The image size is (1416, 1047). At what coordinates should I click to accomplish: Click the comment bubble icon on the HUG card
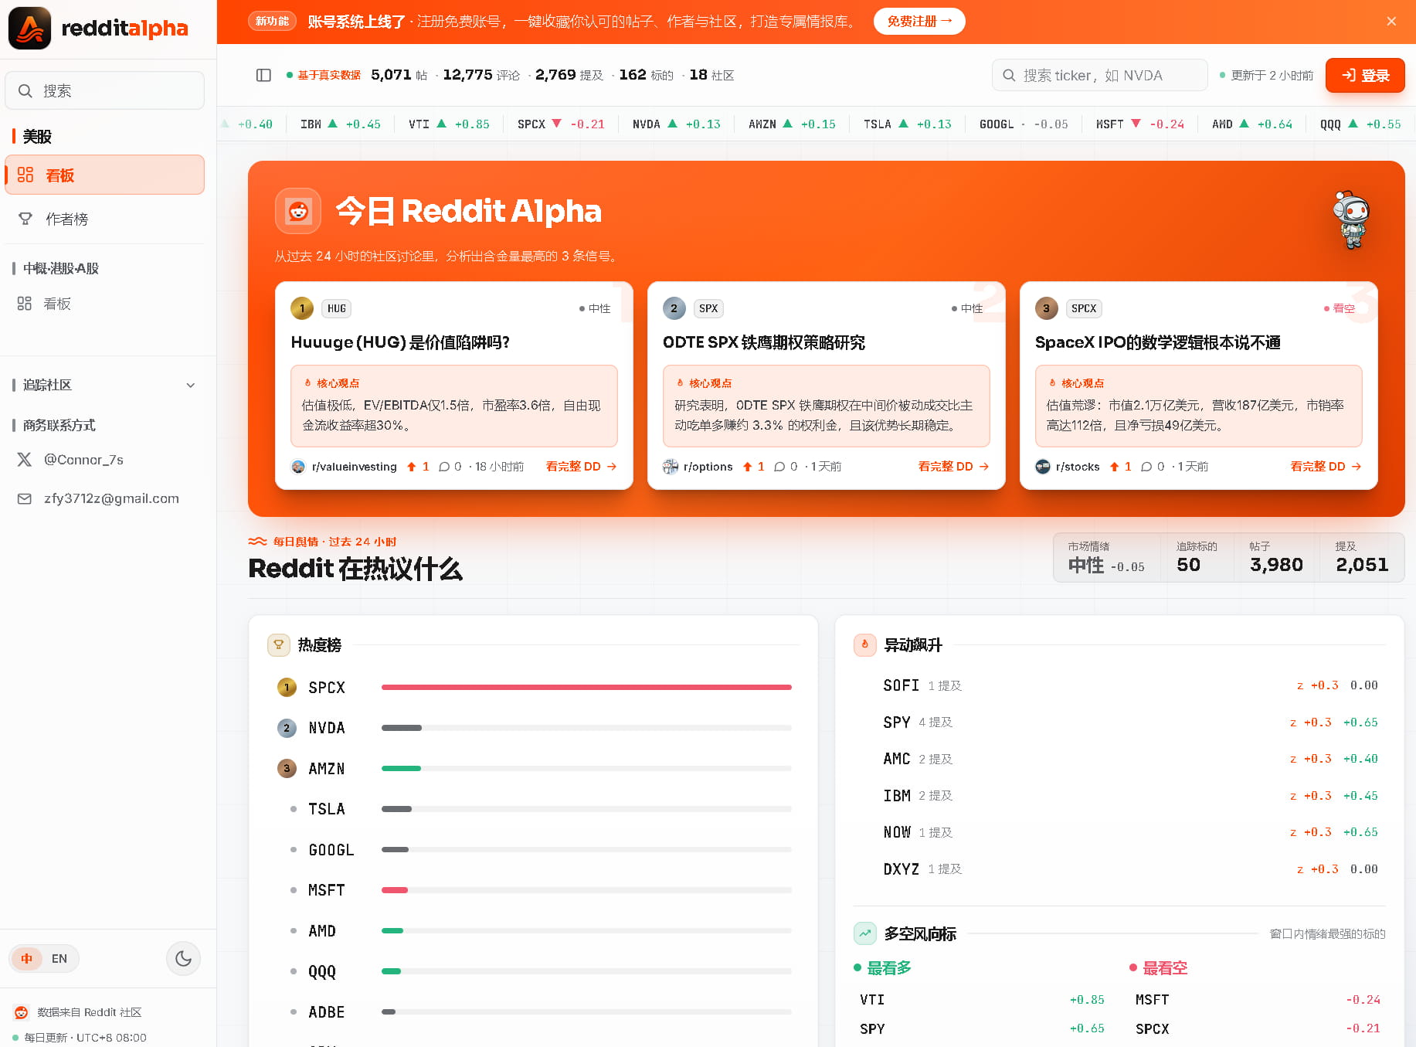tap(444, 467)
